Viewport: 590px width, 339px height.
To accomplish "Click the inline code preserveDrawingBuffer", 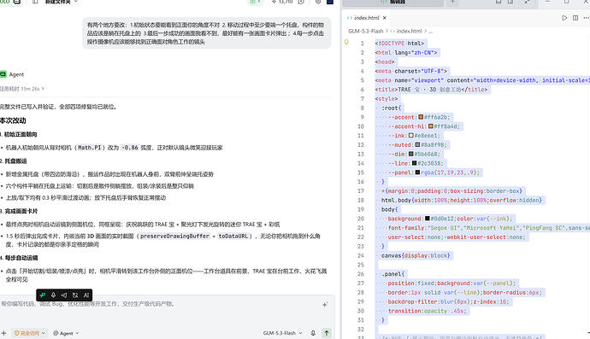I will (x=174, y=236).
